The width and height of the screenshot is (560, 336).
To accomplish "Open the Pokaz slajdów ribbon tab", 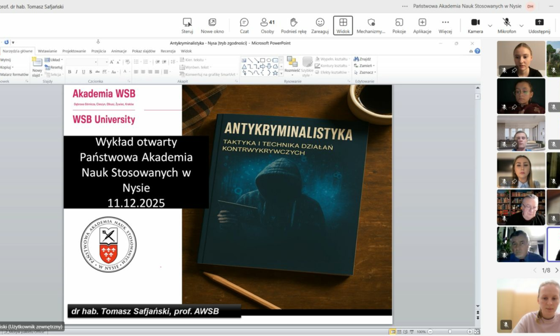I will 144,50.
